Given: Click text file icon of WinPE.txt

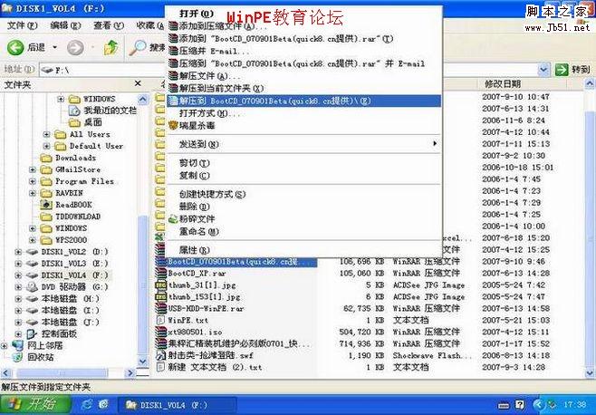Looking at the screenshot, I should 161,320.
